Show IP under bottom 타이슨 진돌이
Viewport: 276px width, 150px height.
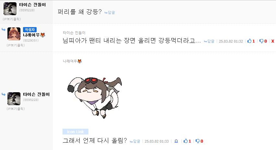(16, 109)
